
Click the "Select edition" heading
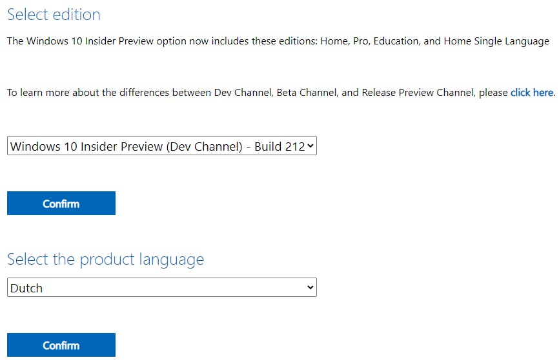(x=54, y=14)
